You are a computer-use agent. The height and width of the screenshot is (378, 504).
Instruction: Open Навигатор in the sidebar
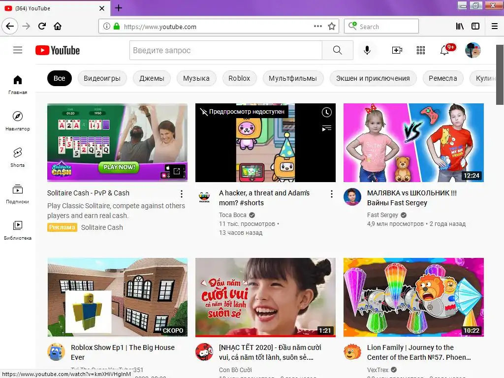[x=18, y=121]
